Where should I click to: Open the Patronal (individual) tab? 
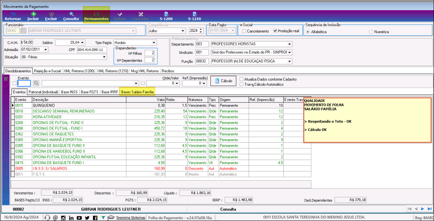pyautogui.click(x=43, y=92)
